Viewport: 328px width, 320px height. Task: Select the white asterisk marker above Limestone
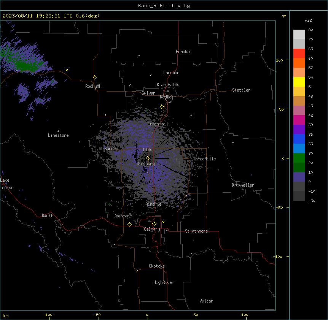coord(58,131)
